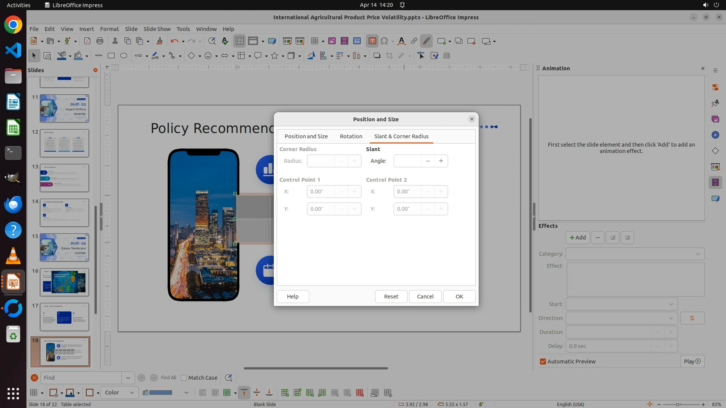Viewport: 726px width, 408px height.
Task: Open the Insert Table toolbar icon
Action: (x=314, y=41)
